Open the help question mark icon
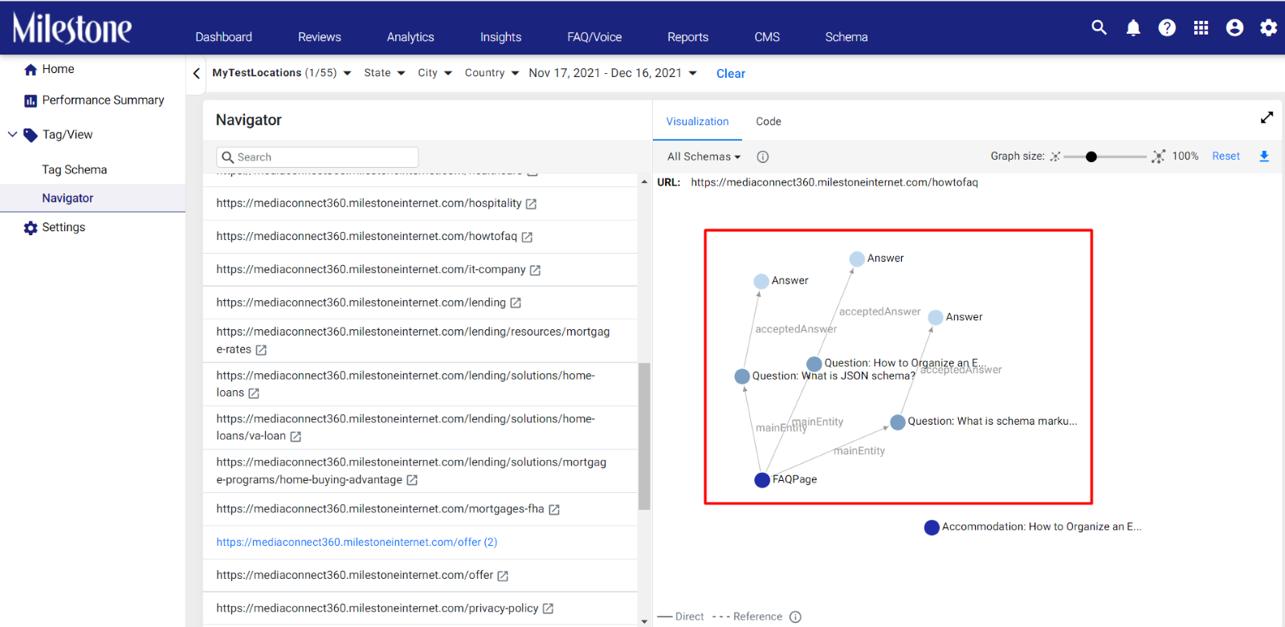The width and height of the screenshot is (1285, 627). [1167, 28]
